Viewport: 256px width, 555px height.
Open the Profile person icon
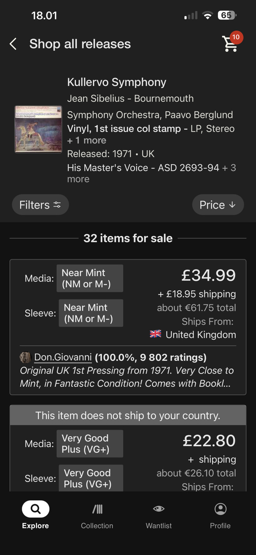220,509
